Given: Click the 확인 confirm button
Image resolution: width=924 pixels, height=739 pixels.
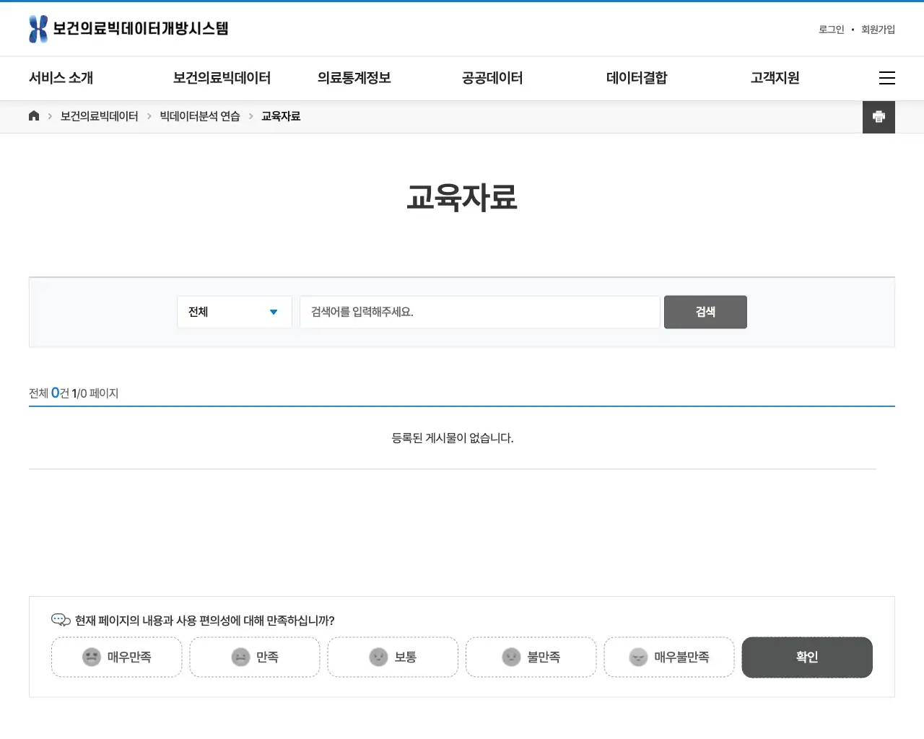Looking at the screenshot, I should [807, 657].
